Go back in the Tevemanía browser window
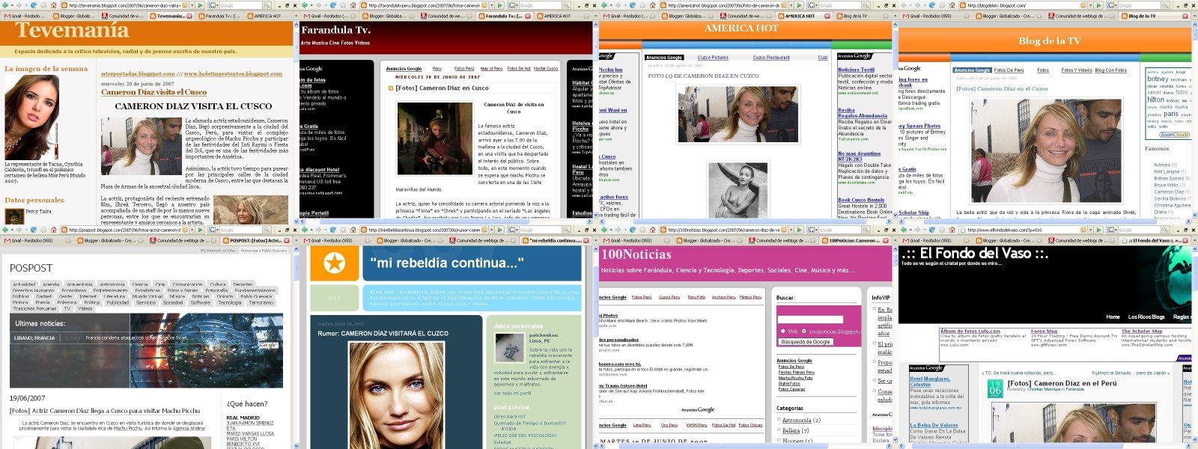 pyautogui.click(x=5, y=5)
